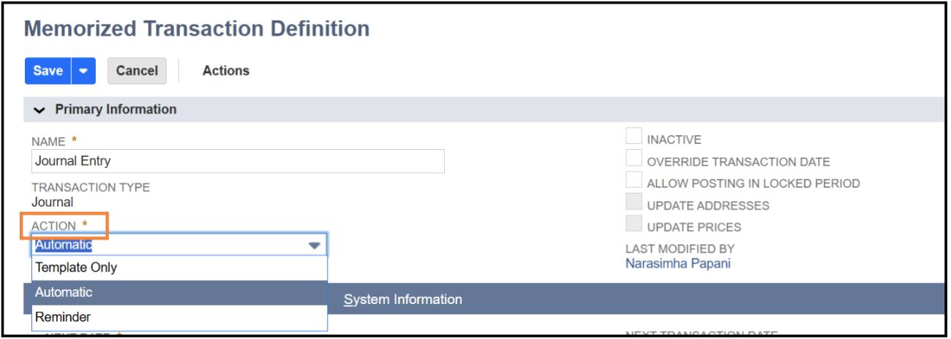
Task: Click the Cancel button
Action: coord(137,71)
